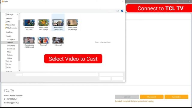Click the pin icon beside Packages

click(17, 14)
